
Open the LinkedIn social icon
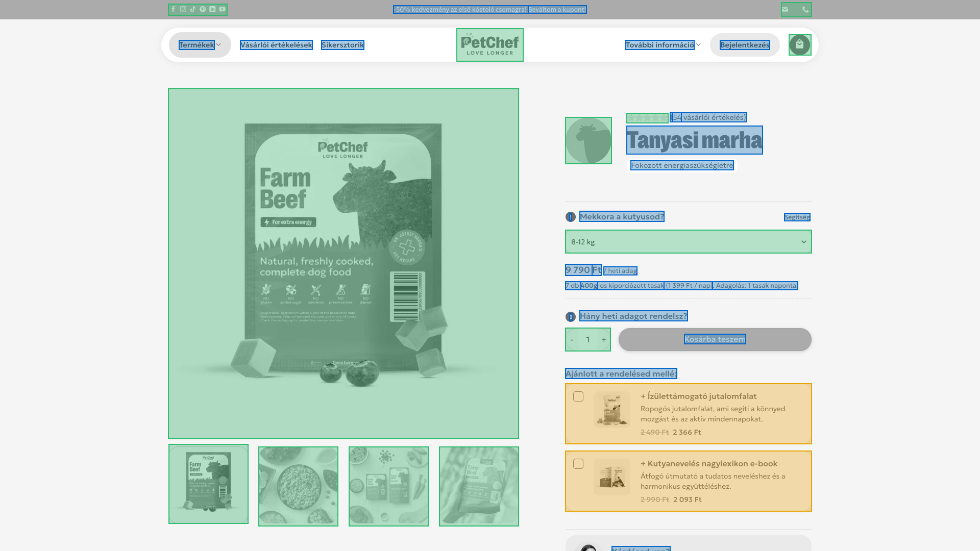click(x=212, y=9)
